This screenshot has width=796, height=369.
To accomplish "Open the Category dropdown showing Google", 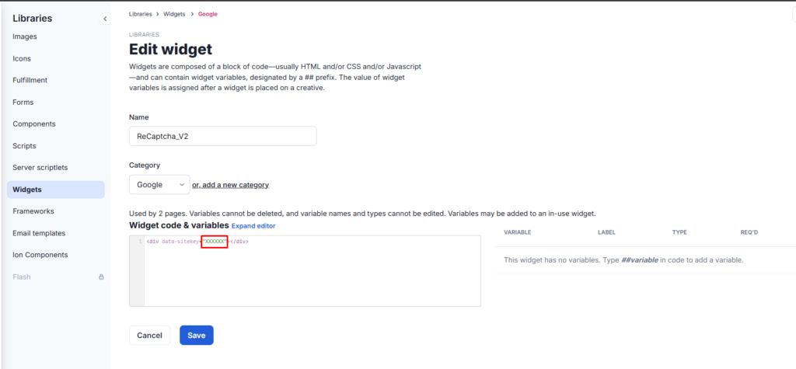I will [159, 185].
